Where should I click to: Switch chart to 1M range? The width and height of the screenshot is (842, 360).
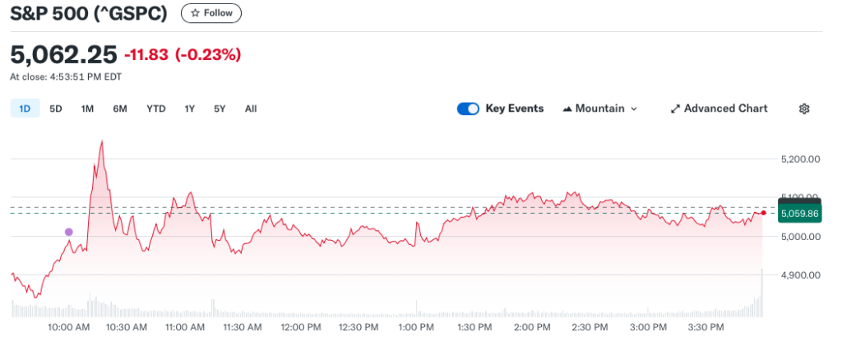[87, 108]
